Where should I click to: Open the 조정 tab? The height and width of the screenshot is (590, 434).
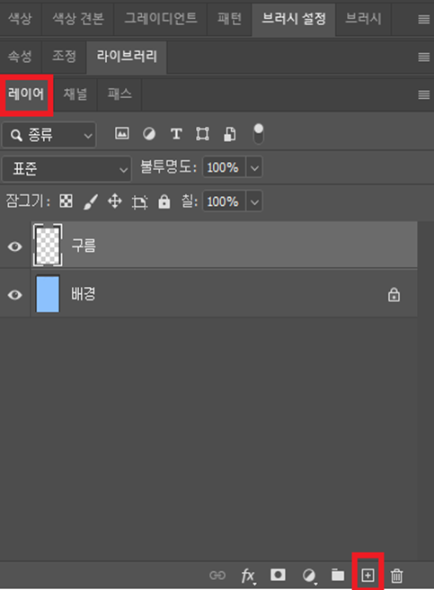(x=64, y=56)
